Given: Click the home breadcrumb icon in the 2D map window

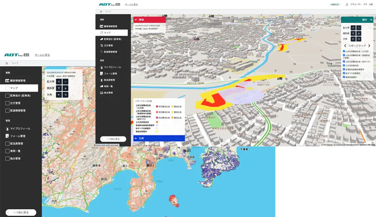Looking at the screenshot, I should tap(7, 63).
